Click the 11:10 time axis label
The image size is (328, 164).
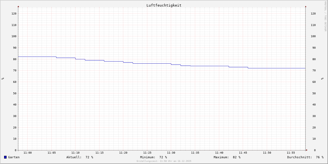(75, 153)
